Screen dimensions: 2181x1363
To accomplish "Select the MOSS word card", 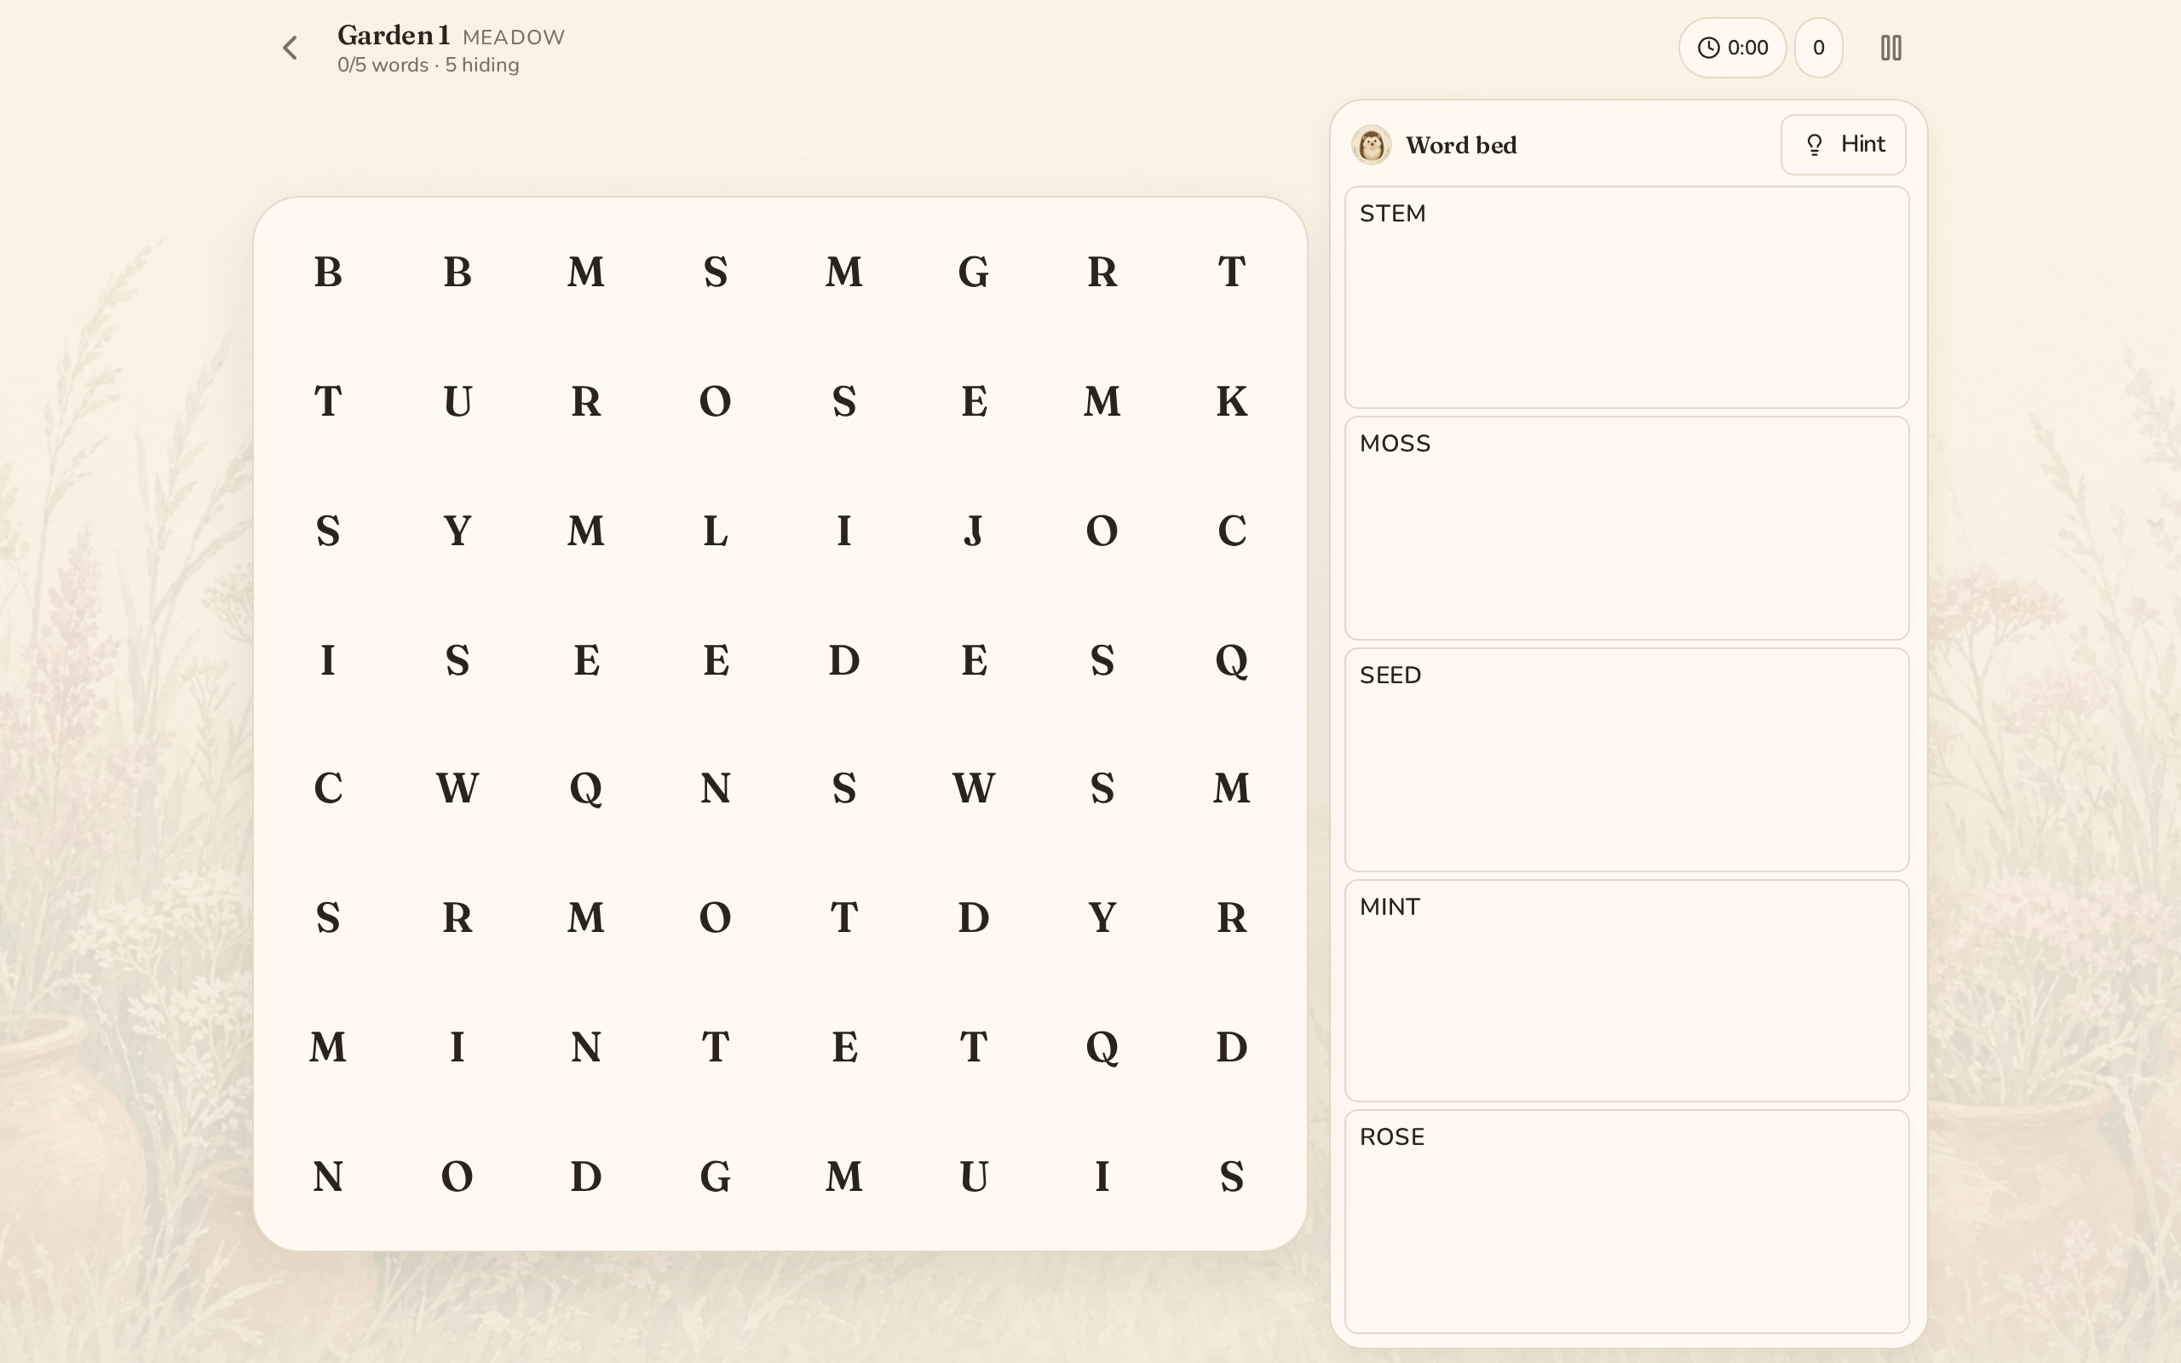I will (1626, 528).
